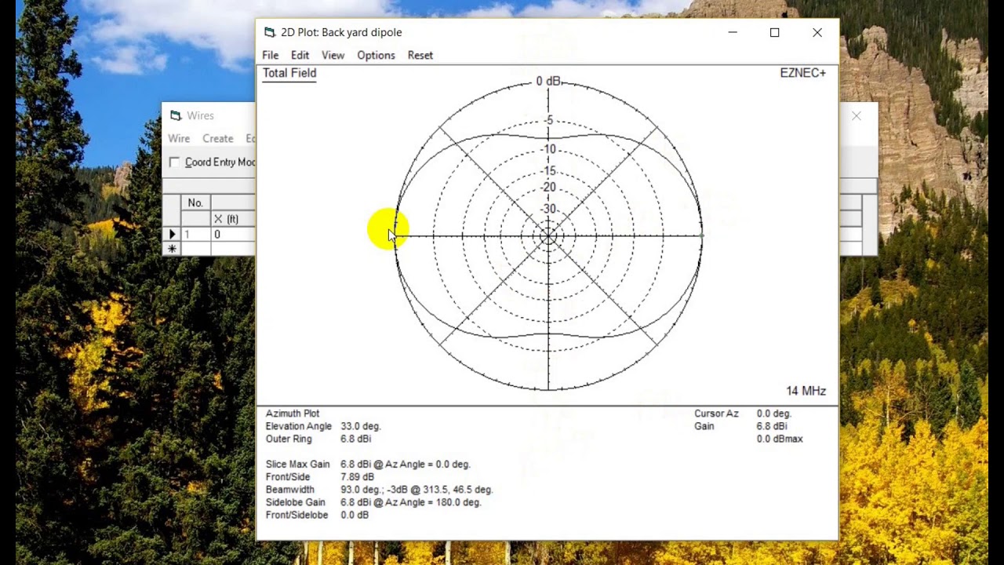Click the '0 dB' outer ring label
This screenshot has width=1004, height=565.
pyautogui.click(x=548, y=82)
